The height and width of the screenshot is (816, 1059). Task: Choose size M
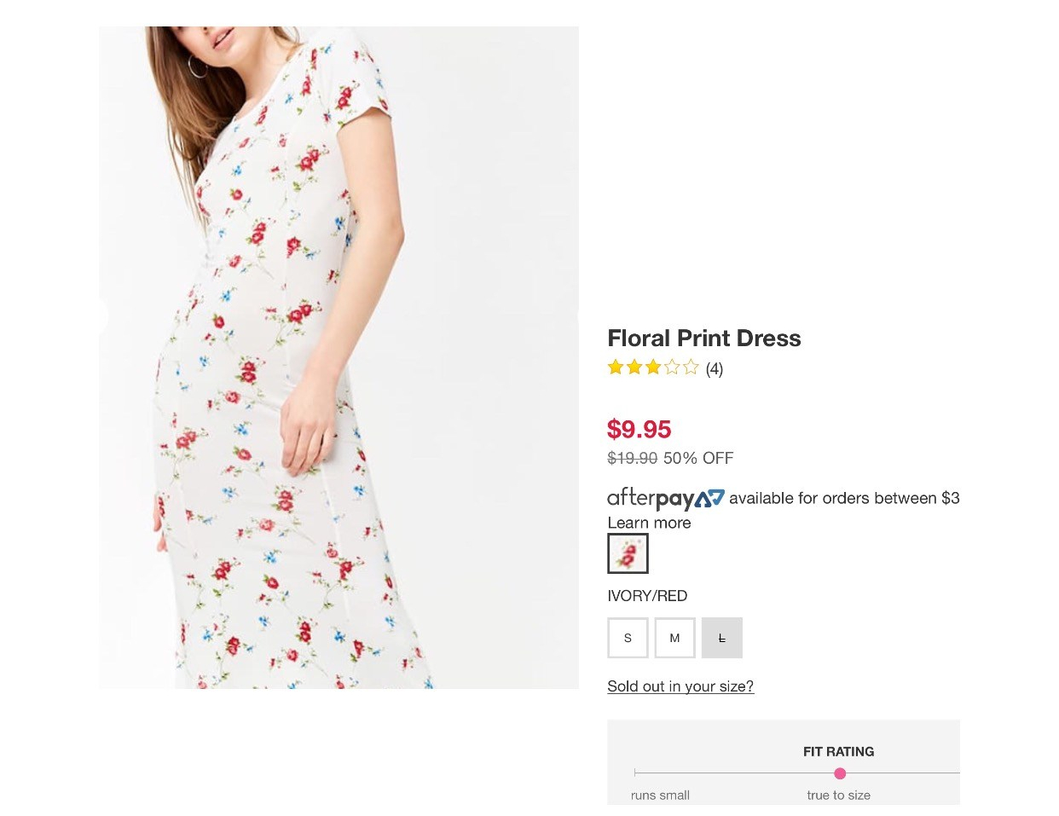click(x=674, y=638)
